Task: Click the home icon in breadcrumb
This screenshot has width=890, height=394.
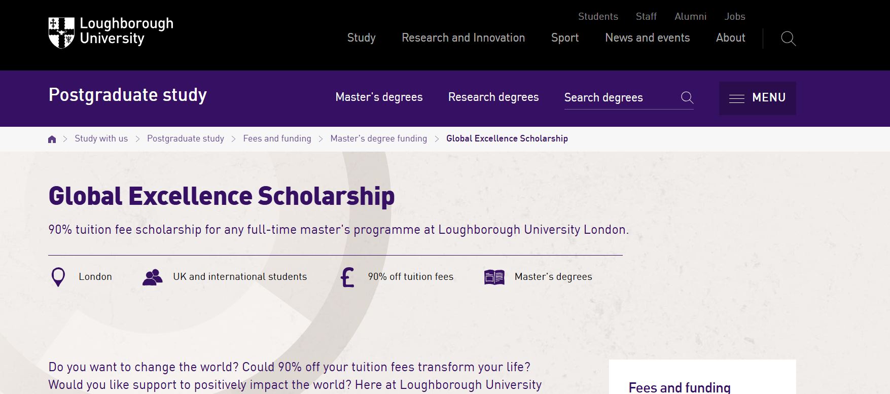Action: click(52, 139)
